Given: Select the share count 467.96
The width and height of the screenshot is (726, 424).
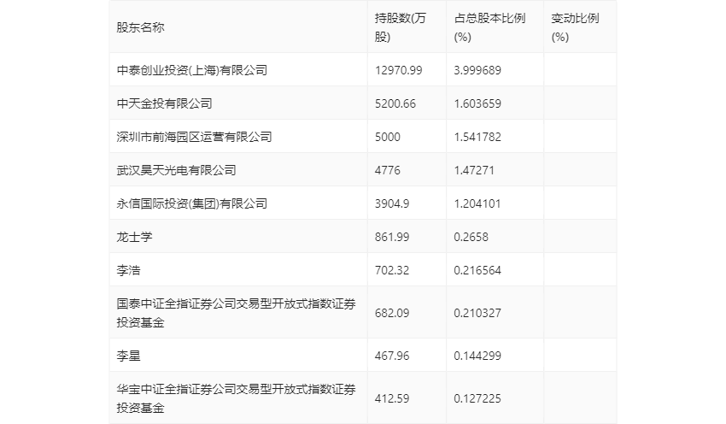Looking at the screenshot, I should [392, 356].
